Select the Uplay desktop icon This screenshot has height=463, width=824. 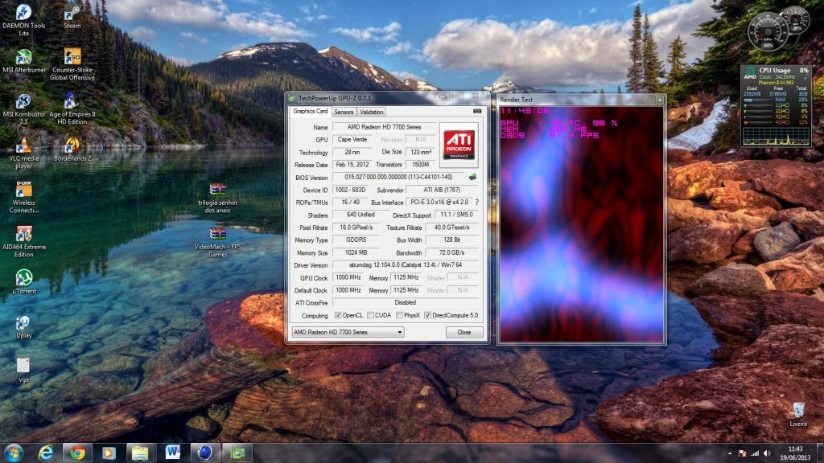[23, 326]
